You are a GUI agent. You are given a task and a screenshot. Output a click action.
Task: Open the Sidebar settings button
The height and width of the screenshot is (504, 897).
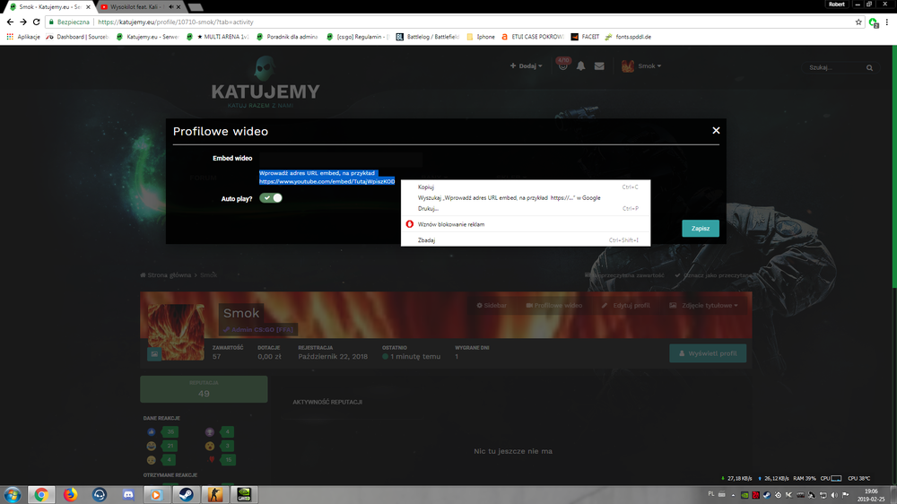[492, 306]
